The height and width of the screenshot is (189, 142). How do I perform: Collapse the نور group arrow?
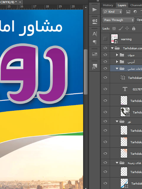click(x=117, y=121)
